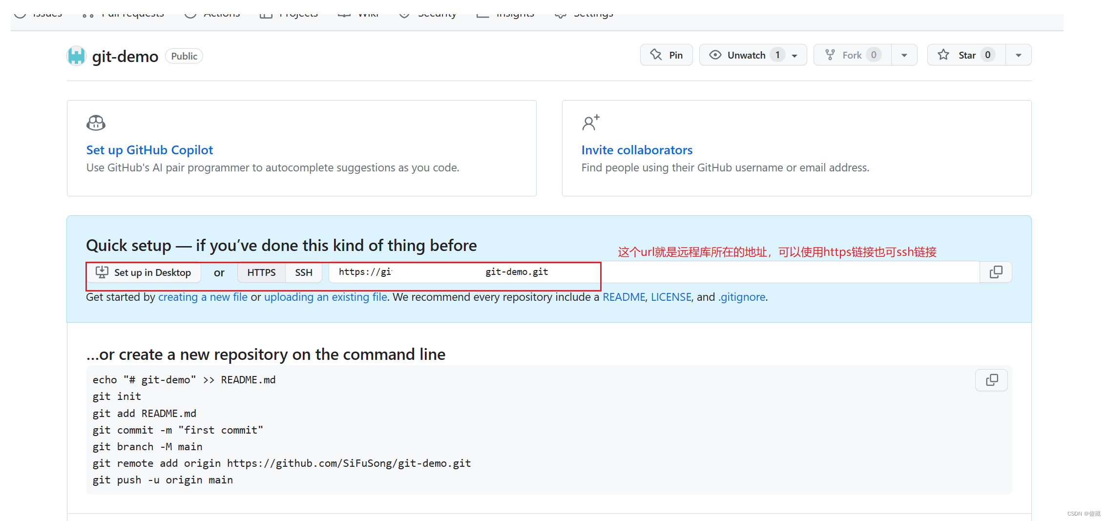Viewport: 1108px width, 521px height.
Task: Fork the repository with Fork button
Action: [x=853, y=55]
